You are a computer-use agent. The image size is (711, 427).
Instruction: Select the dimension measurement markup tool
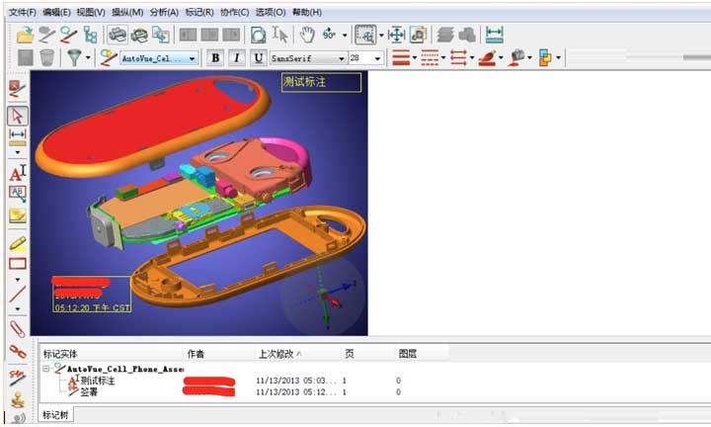(x=17, y=137)
